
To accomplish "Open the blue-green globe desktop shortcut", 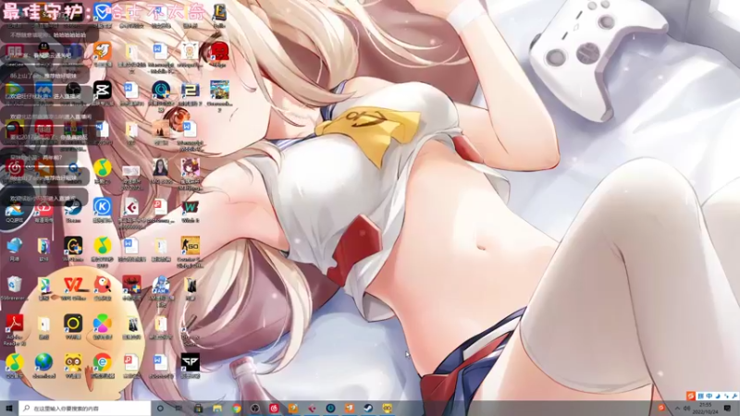I will [43, 362].
